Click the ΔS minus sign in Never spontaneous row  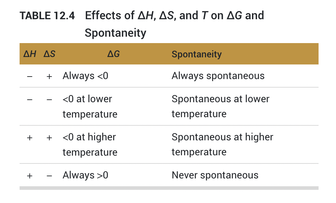[49, 176]
